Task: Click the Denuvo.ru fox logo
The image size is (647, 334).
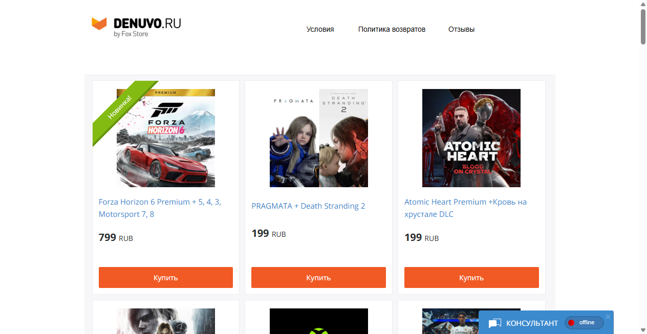Action: [x=136, y=27]
